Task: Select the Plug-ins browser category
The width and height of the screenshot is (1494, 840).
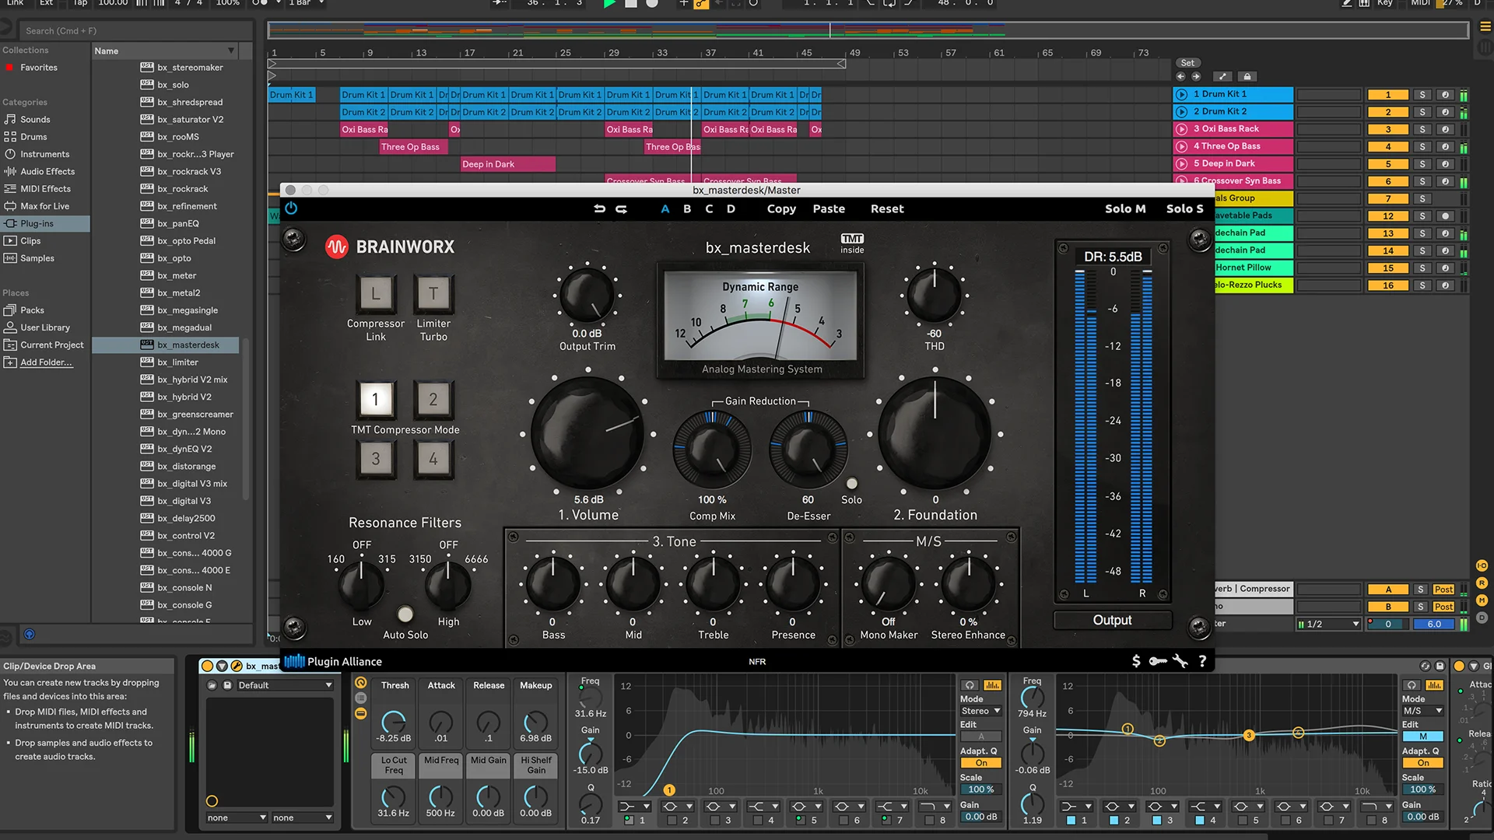Action: pyautogui.click(x=45, y=223)
